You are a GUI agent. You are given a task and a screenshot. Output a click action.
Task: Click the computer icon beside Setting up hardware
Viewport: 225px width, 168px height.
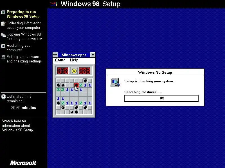tap(3, 57)
